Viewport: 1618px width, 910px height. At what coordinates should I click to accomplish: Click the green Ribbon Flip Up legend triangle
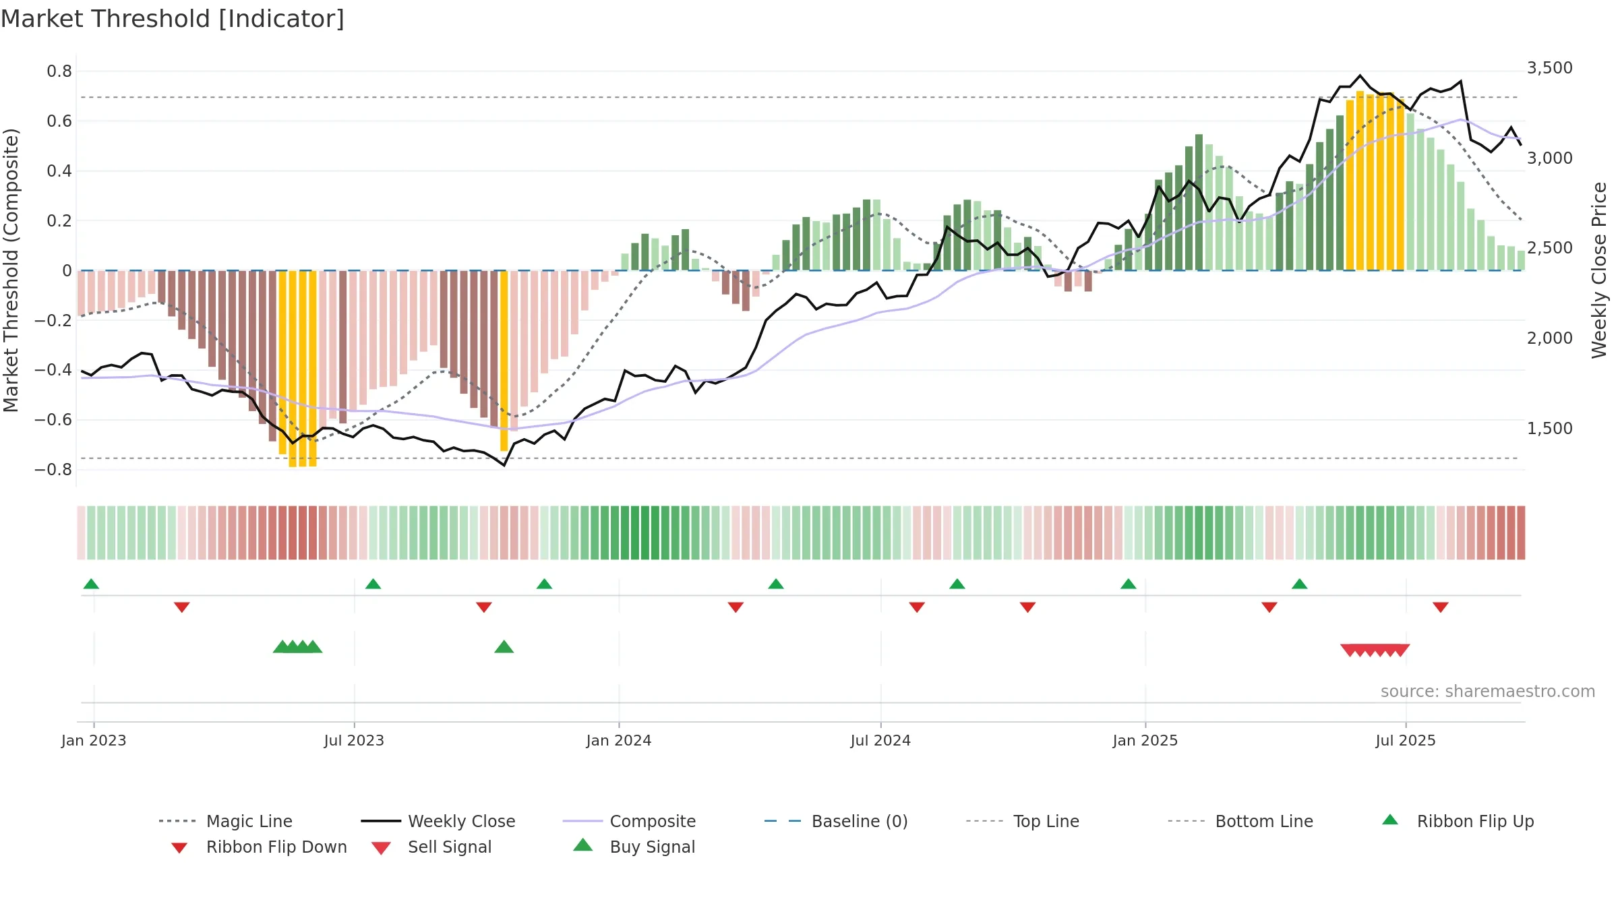click(x=1390, y=820)
